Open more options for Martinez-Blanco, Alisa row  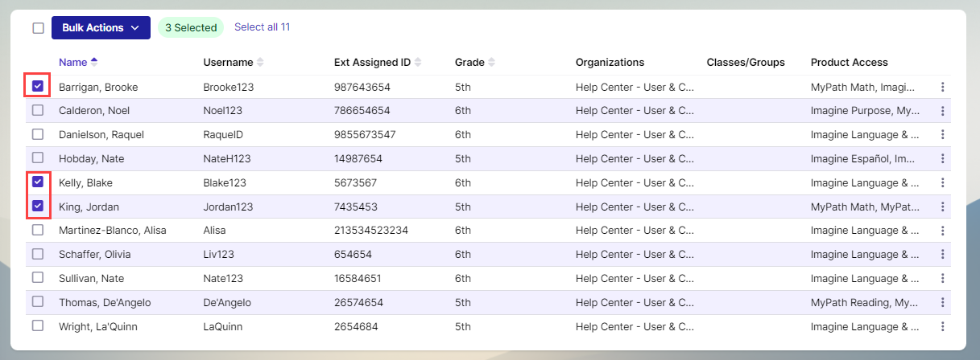tap(943, 231)
